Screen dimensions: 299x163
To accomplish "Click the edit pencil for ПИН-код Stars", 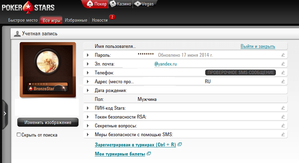I will [283, 108].
